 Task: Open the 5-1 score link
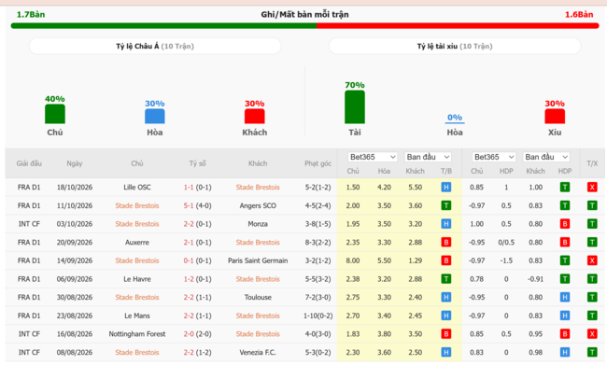point(189,205)
